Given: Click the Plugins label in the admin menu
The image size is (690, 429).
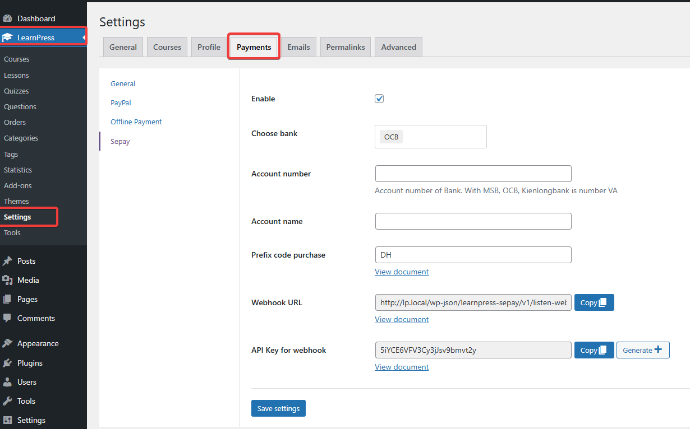Looking at the screenshot, I should [30, 363].
